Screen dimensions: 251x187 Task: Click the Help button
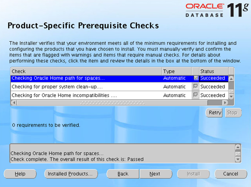tap(20, 174)
